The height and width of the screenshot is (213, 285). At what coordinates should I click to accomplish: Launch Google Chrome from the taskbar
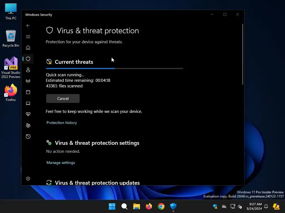[x=161, y=206]
